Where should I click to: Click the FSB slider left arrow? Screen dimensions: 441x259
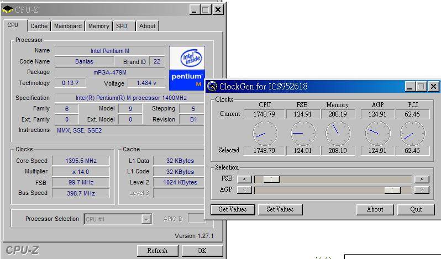tap(244, 179)
